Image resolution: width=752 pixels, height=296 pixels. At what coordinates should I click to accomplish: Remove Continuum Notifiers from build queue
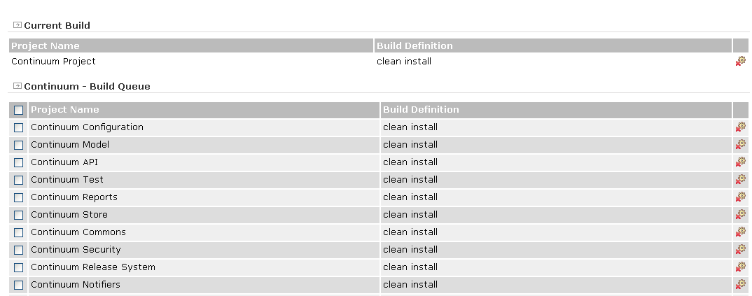pos(740,285)
